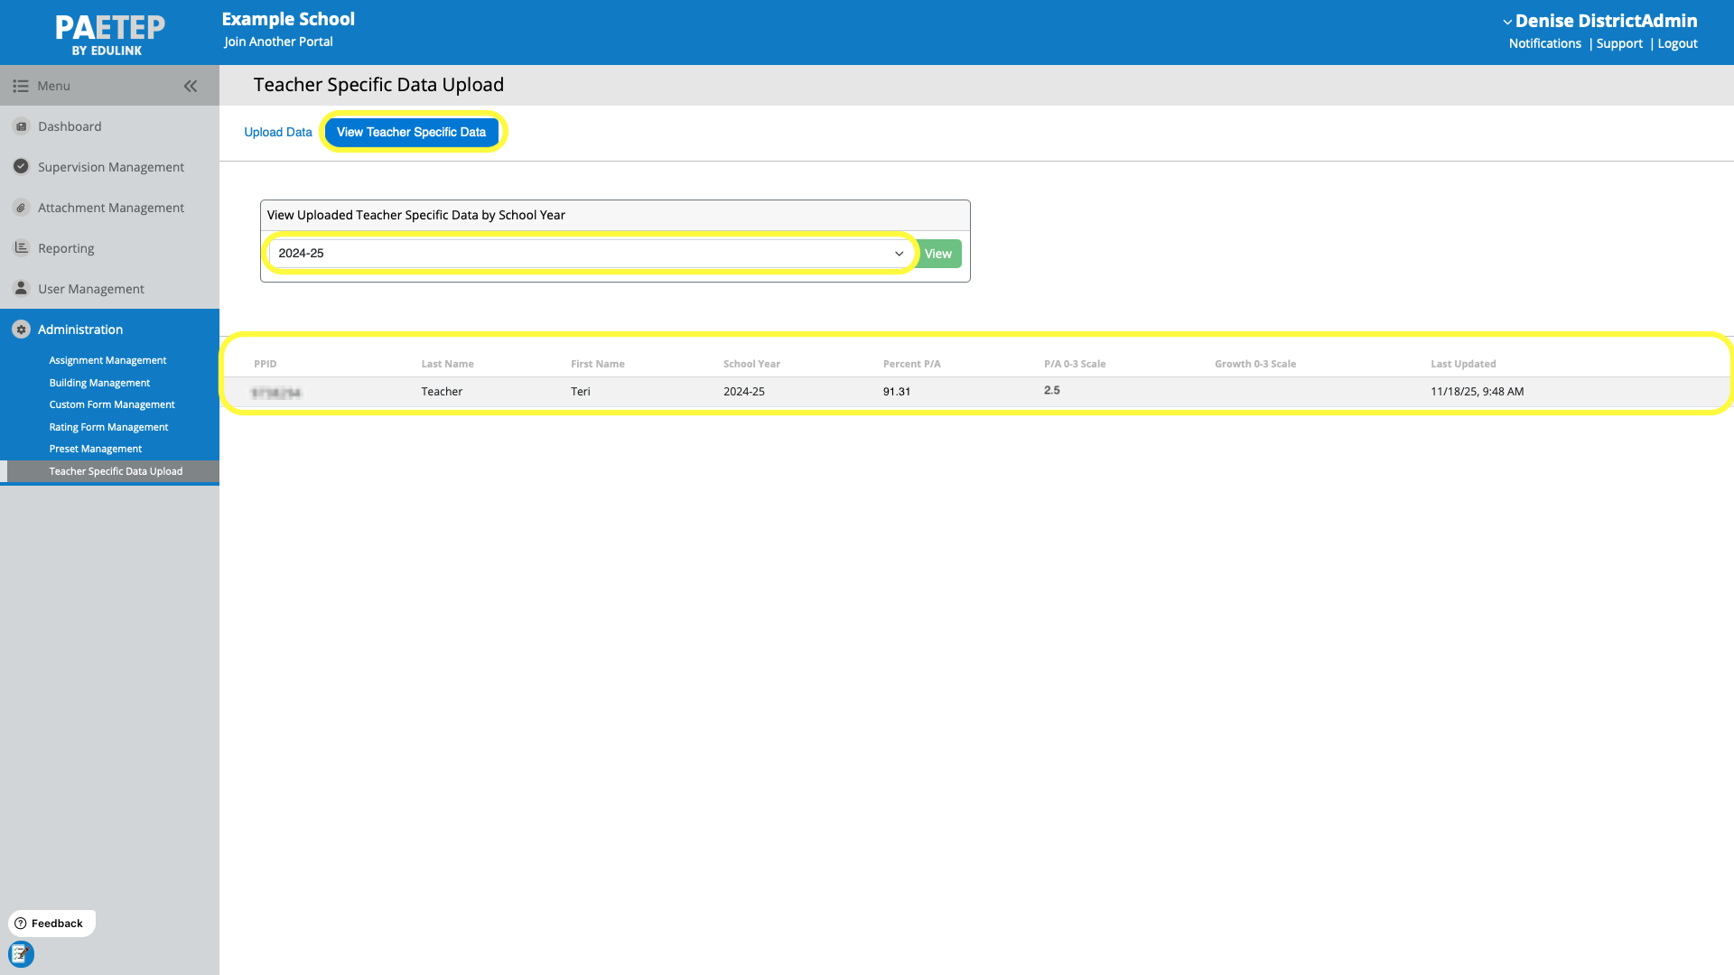Screen dimensions: 1734x975
Task: Click the PPID column header
Action: (266, 364)
